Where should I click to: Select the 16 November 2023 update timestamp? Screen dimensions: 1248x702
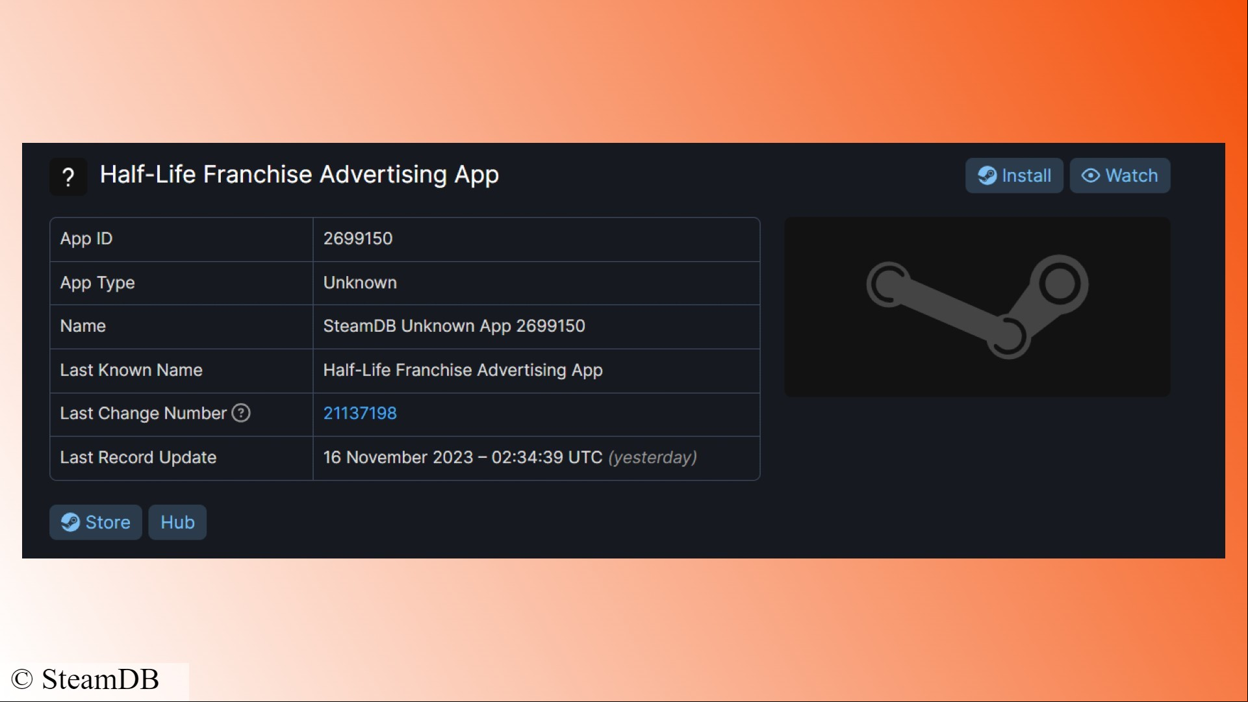pos(463,457)
